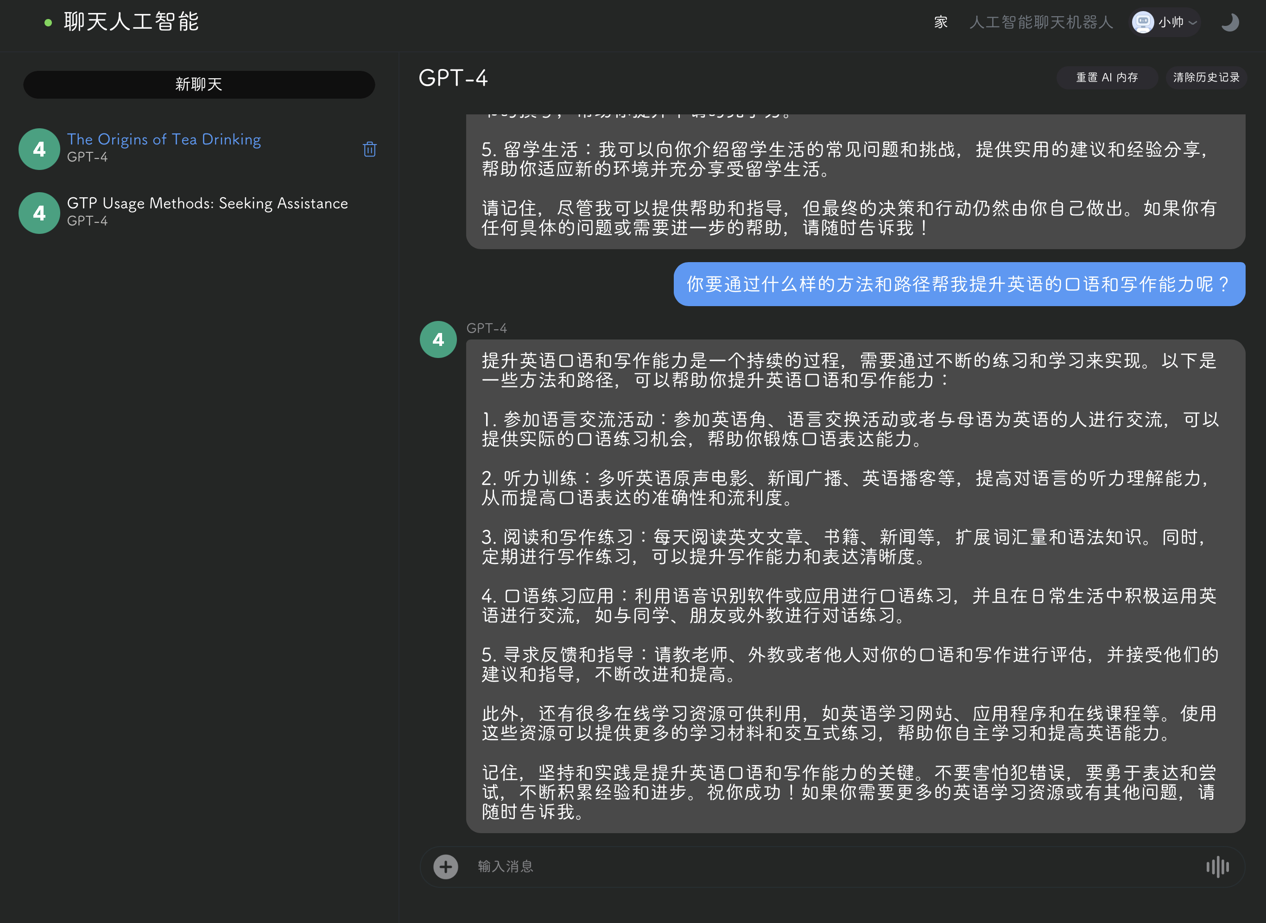Image resolution: width=1266 pixels, height=923 pixels.
Task: Expand the 小帅 account dropdown chevron
Action: click(1193, 23)
